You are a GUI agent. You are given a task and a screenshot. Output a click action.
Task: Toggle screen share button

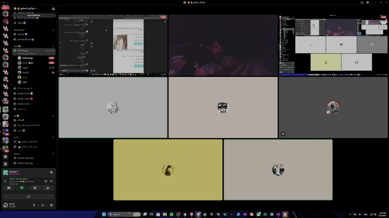click(22, 188)
